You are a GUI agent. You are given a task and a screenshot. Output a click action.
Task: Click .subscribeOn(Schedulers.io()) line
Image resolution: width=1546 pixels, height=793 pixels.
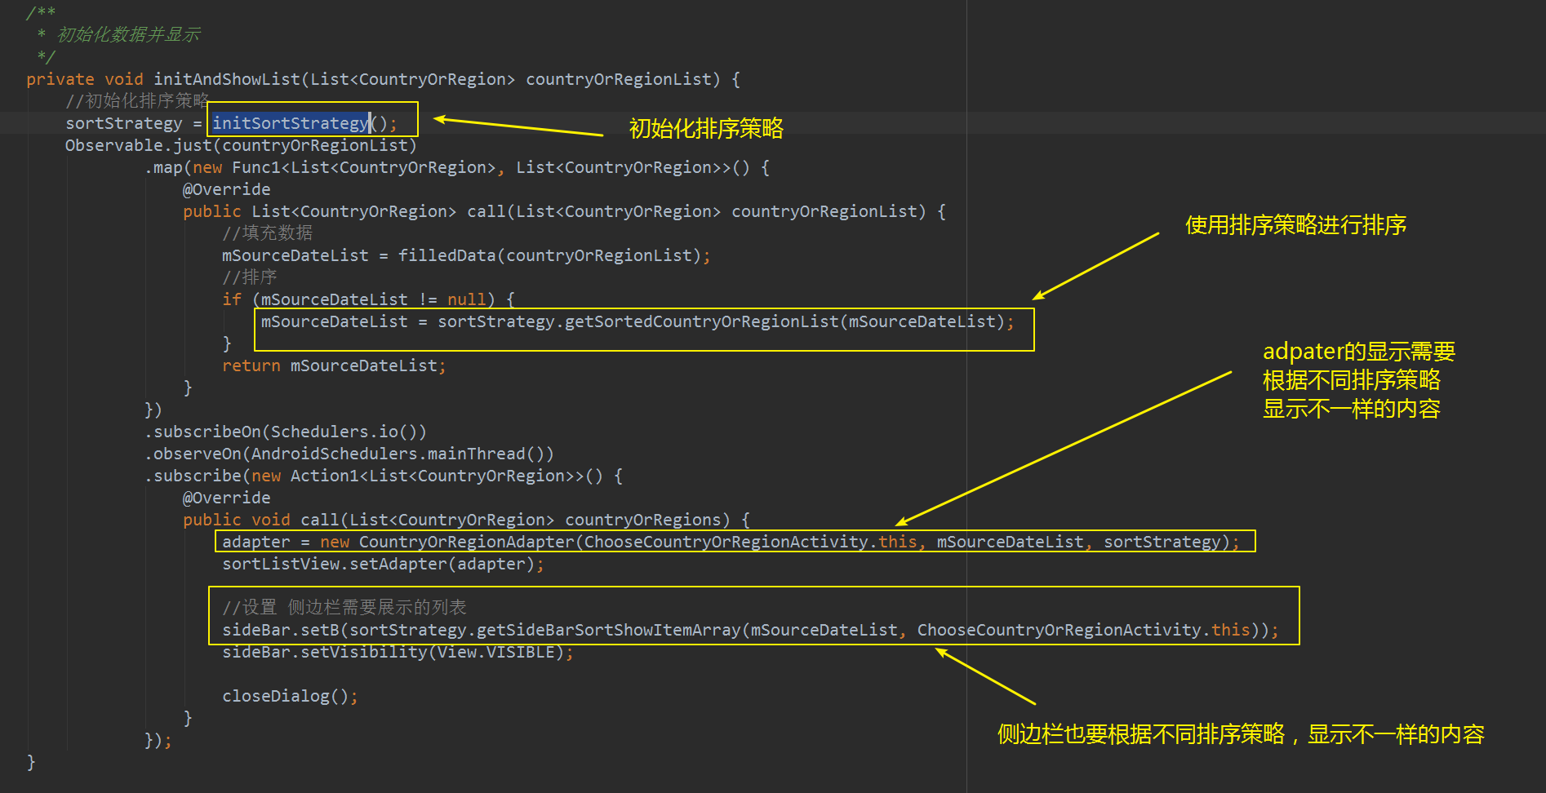(286, 432)
